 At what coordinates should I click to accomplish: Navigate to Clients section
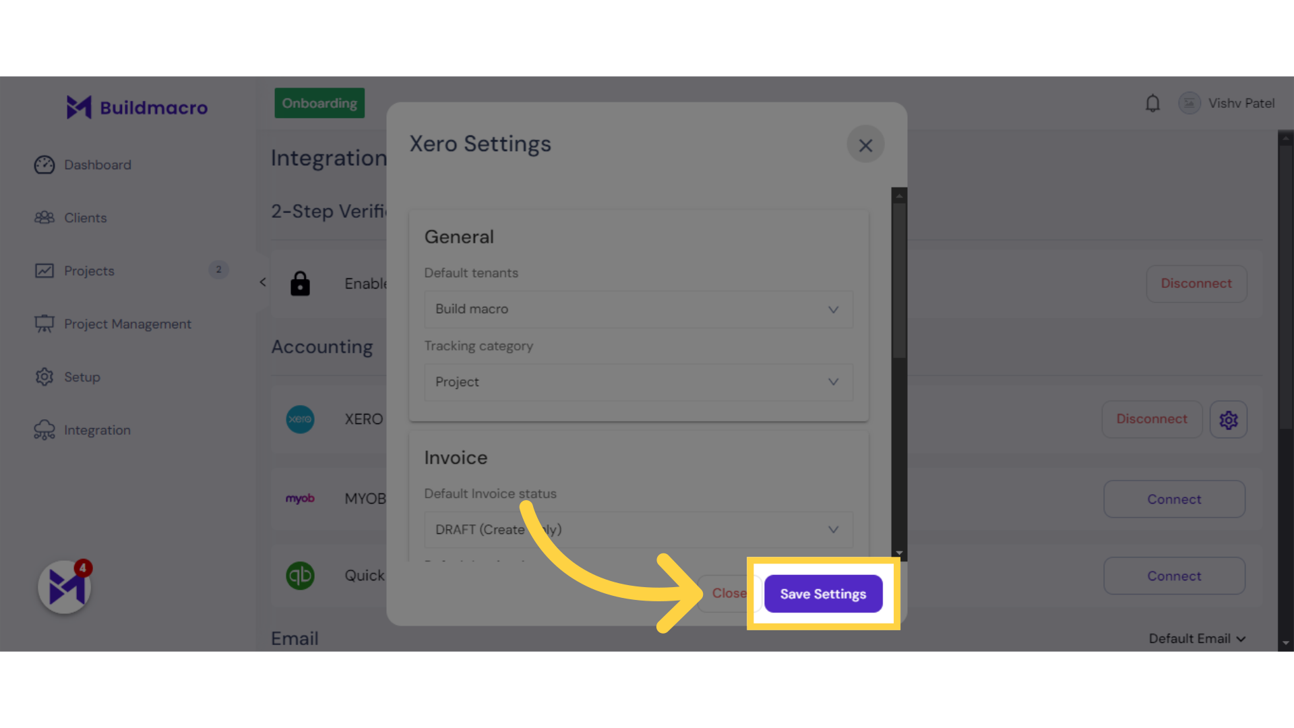click(86, 218)
